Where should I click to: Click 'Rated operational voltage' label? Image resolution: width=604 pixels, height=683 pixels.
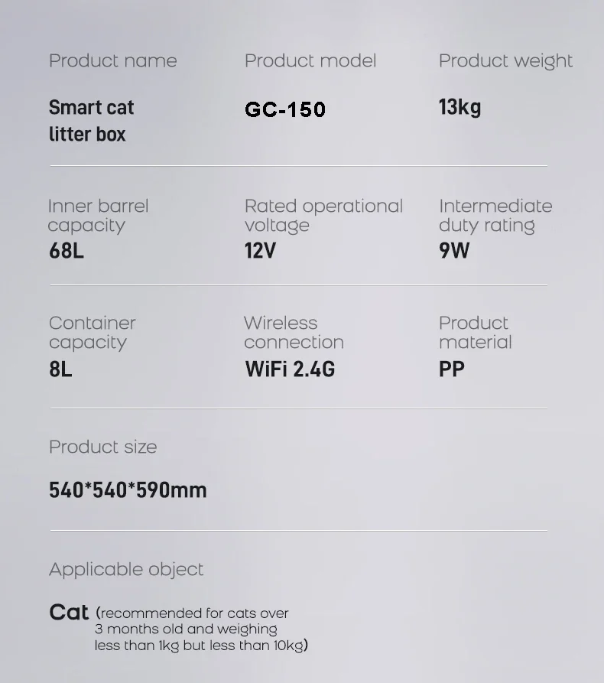click(x=323, y=216)
